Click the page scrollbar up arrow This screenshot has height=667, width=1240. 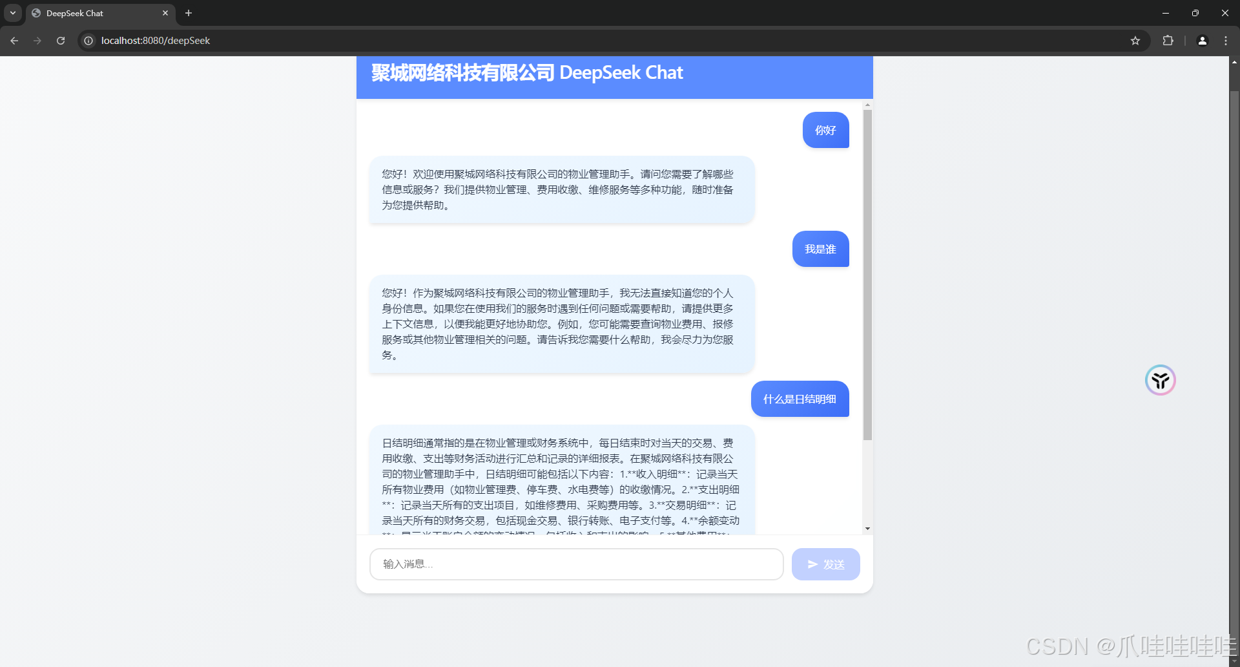click(x=1234, y=62)
